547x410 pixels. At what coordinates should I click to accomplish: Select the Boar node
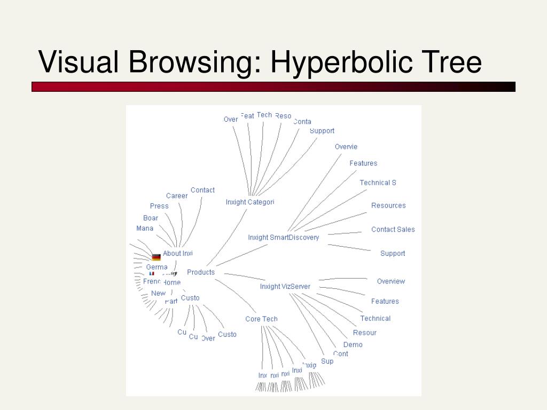tap(151, 218)
